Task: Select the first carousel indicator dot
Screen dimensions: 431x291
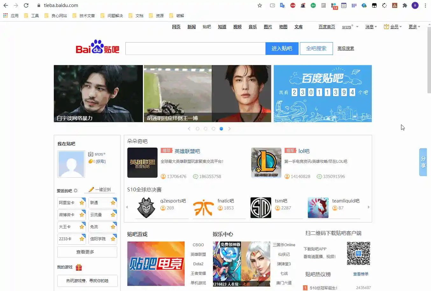Action: point(198,129)
